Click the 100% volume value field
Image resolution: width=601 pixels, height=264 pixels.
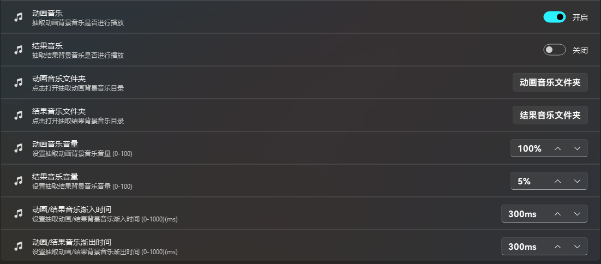pyautogui.click(x=549, y=148)
